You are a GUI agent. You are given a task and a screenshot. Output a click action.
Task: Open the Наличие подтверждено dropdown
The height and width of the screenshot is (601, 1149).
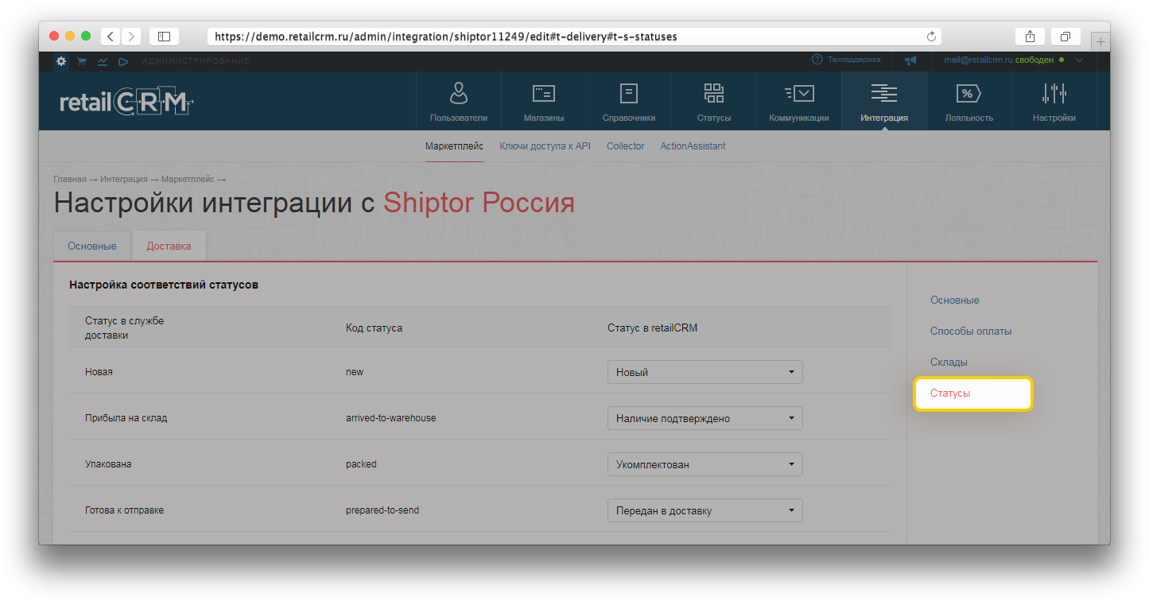(705, 418)
